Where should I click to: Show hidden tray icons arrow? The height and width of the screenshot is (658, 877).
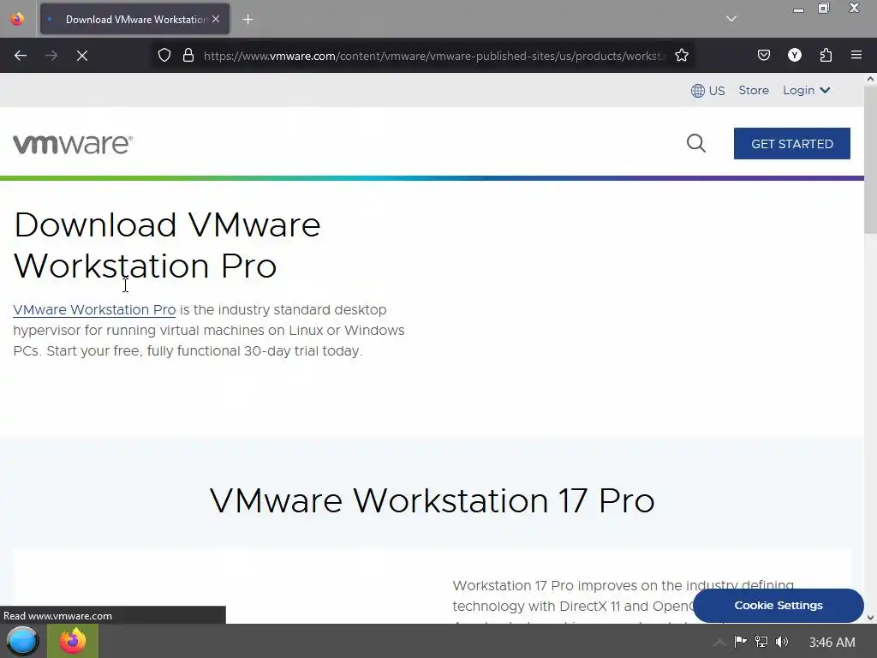719,643
